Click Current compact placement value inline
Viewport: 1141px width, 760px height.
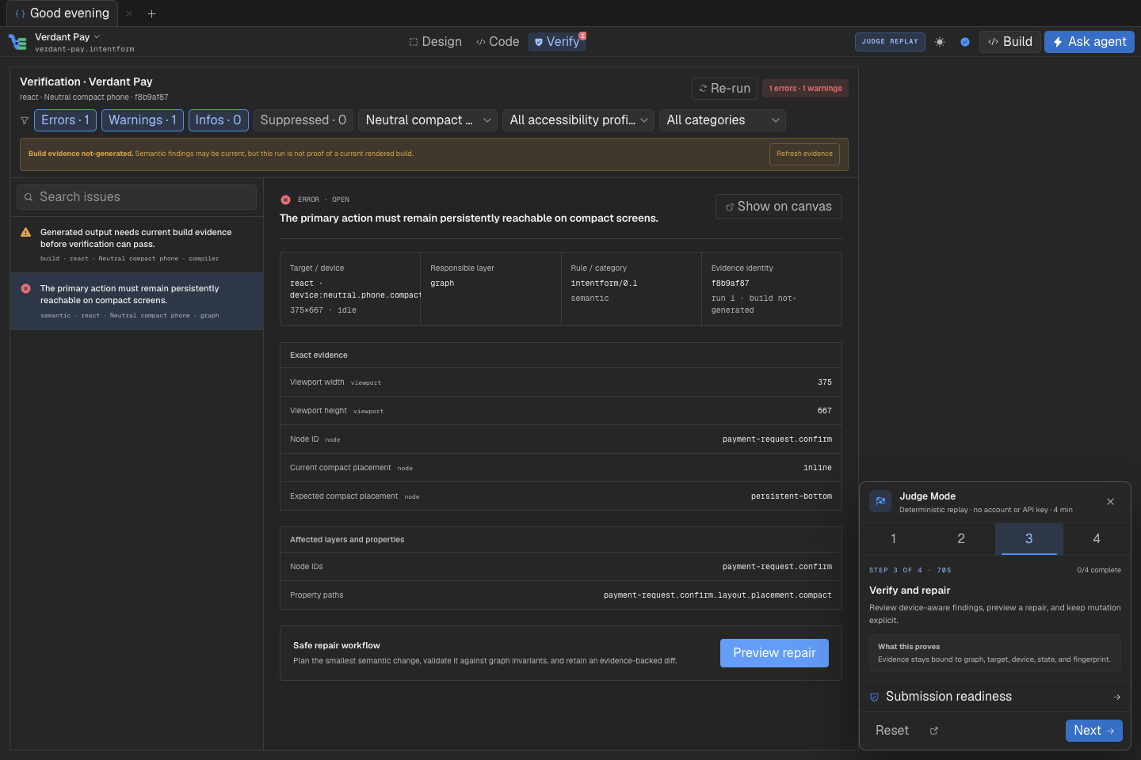coord(818,468)
